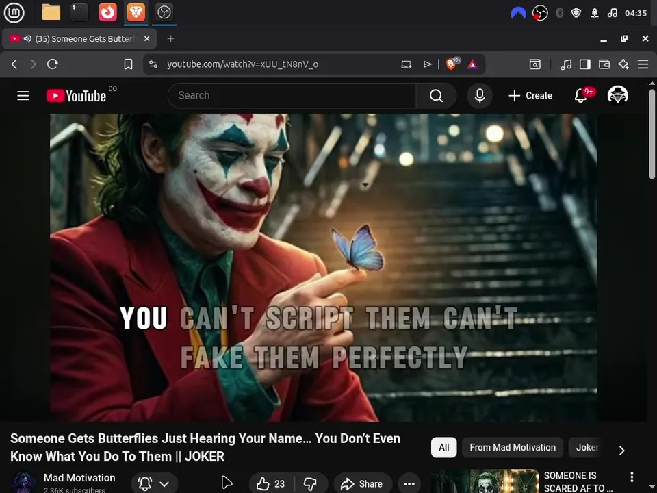Focus the YouTube search field
This screenshot has height=493, width=657.
(x=292, y=96)
